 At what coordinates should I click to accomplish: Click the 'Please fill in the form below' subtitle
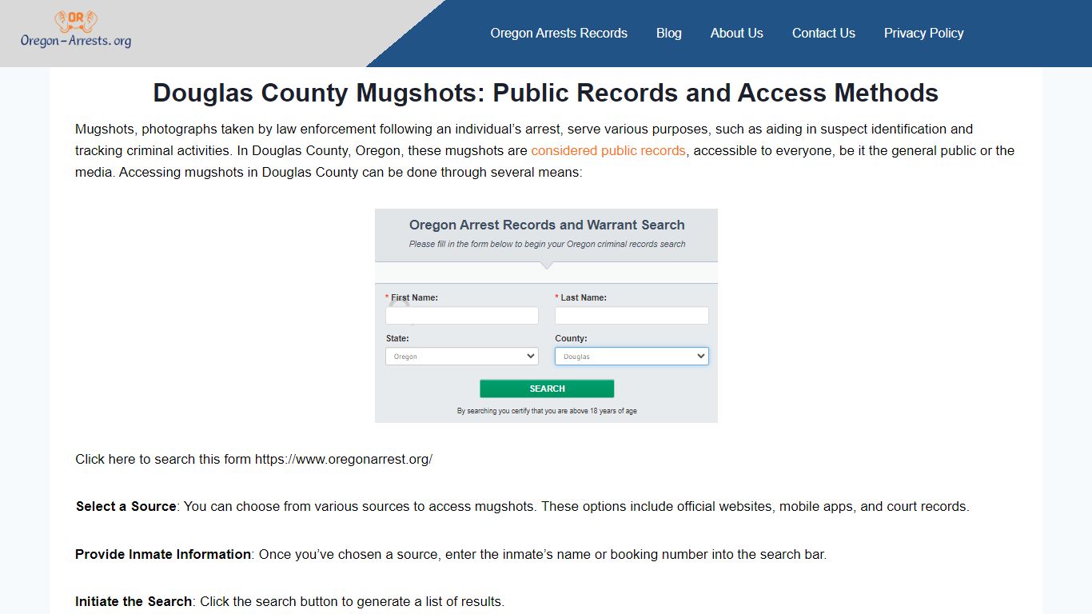click(547, 244)
